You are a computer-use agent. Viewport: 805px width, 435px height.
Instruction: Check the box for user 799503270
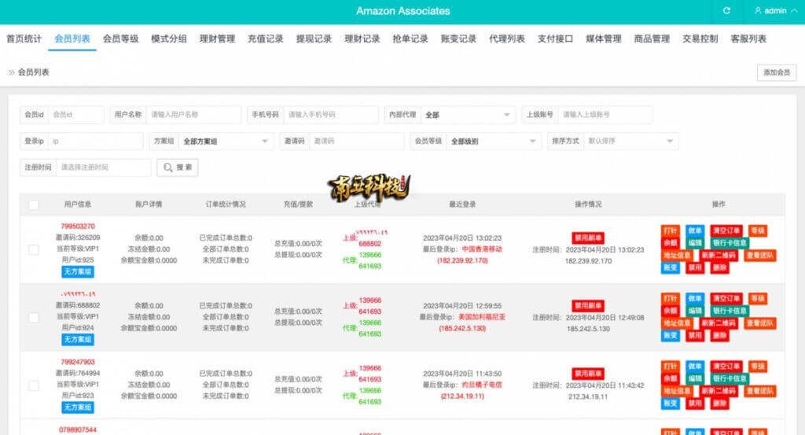pos(34,249)
